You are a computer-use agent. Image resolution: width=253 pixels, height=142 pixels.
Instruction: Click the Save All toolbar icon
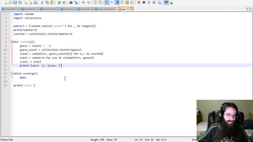20,2
